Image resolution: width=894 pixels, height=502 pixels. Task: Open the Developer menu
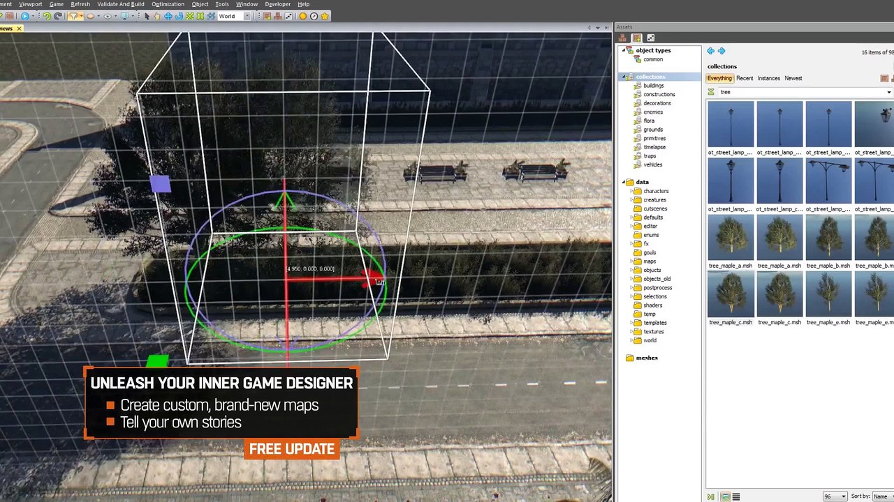[x=277, y=4]
